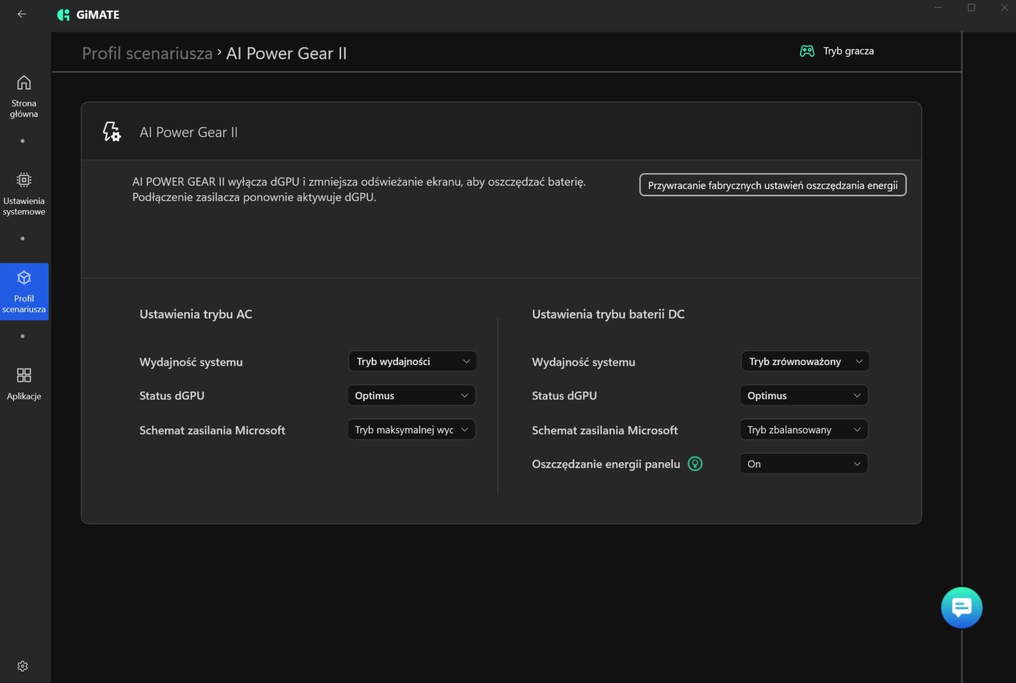Expand AC Wydajność systemu dropdown
This screenshot has height=683, width=1016.
pos(412,361)
